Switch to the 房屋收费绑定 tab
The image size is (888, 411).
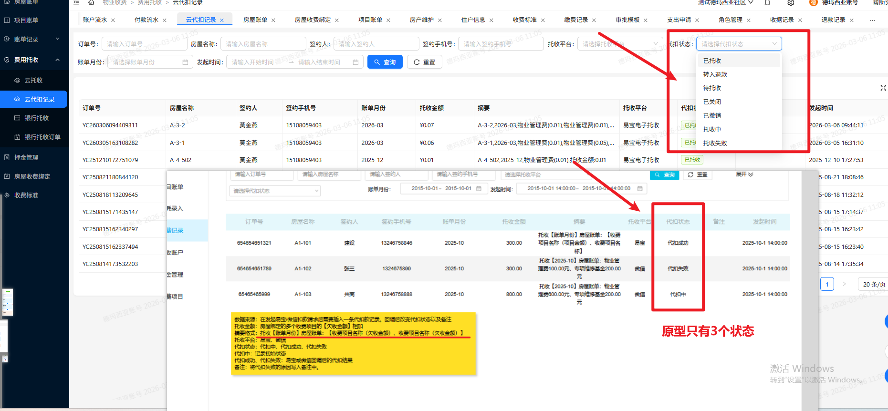(x=312, y=20)
